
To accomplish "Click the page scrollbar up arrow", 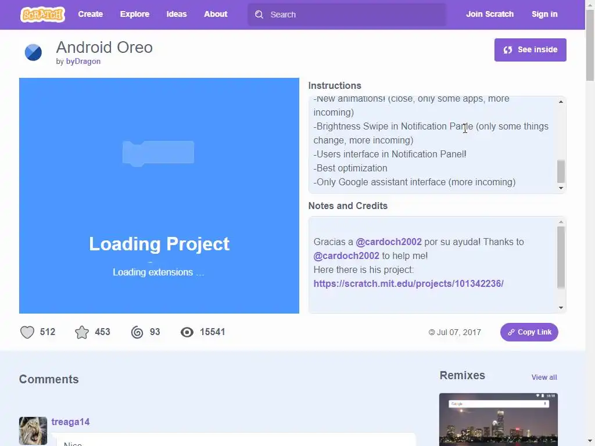I will tap(590, 5).
